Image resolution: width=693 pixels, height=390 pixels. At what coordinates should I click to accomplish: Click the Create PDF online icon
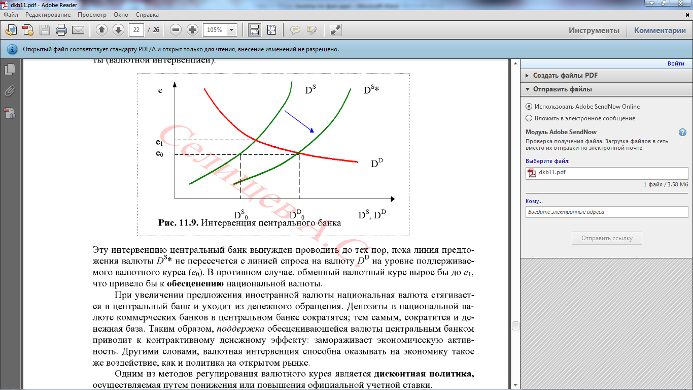click(x=28, y=30)
